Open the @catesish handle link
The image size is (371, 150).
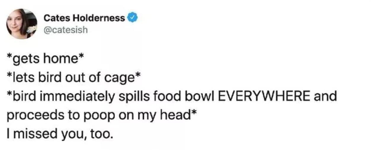(66, 30)
